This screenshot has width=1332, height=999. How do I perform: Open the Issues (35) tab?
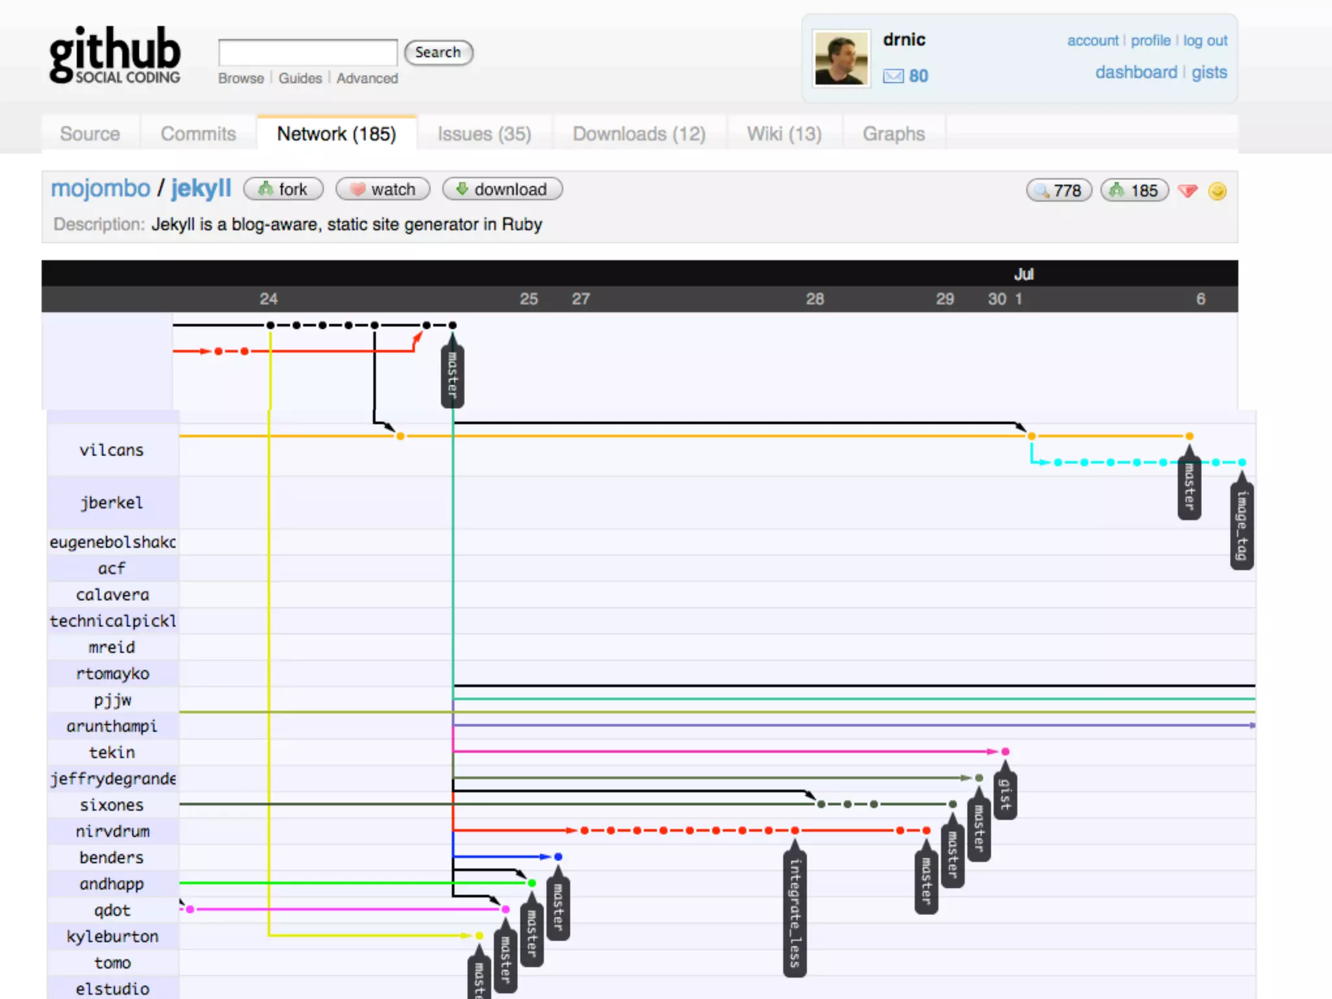pos(484,134)
